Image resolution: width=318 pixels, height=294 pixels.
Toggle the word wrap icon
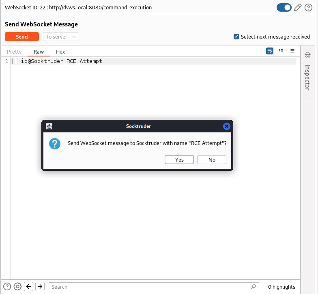(x=269, y=51)
